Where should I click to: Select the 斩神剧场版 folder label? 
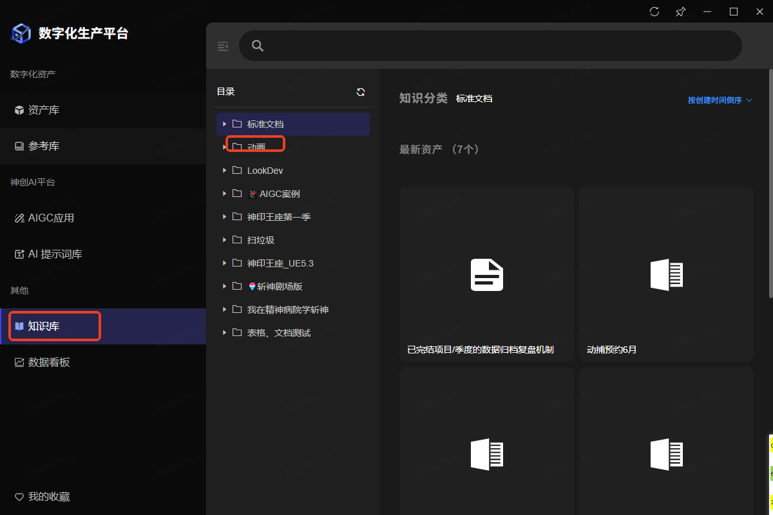pos(275,286)
